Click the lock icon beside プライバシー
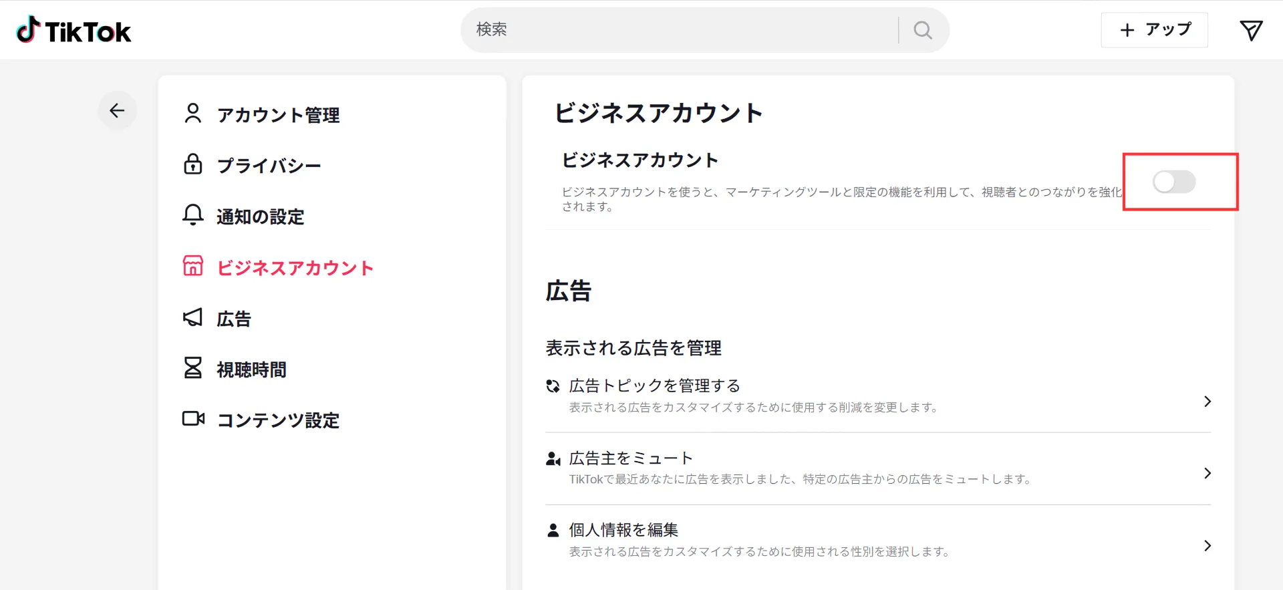The width and height of the screenshot is (1283, 590). 193,164
